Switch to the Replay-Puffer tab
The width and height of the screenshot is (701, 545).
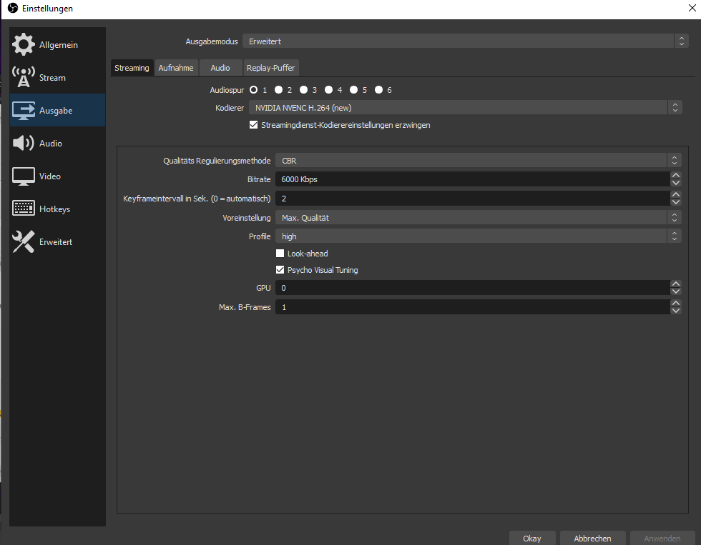[x=270, y=68]
